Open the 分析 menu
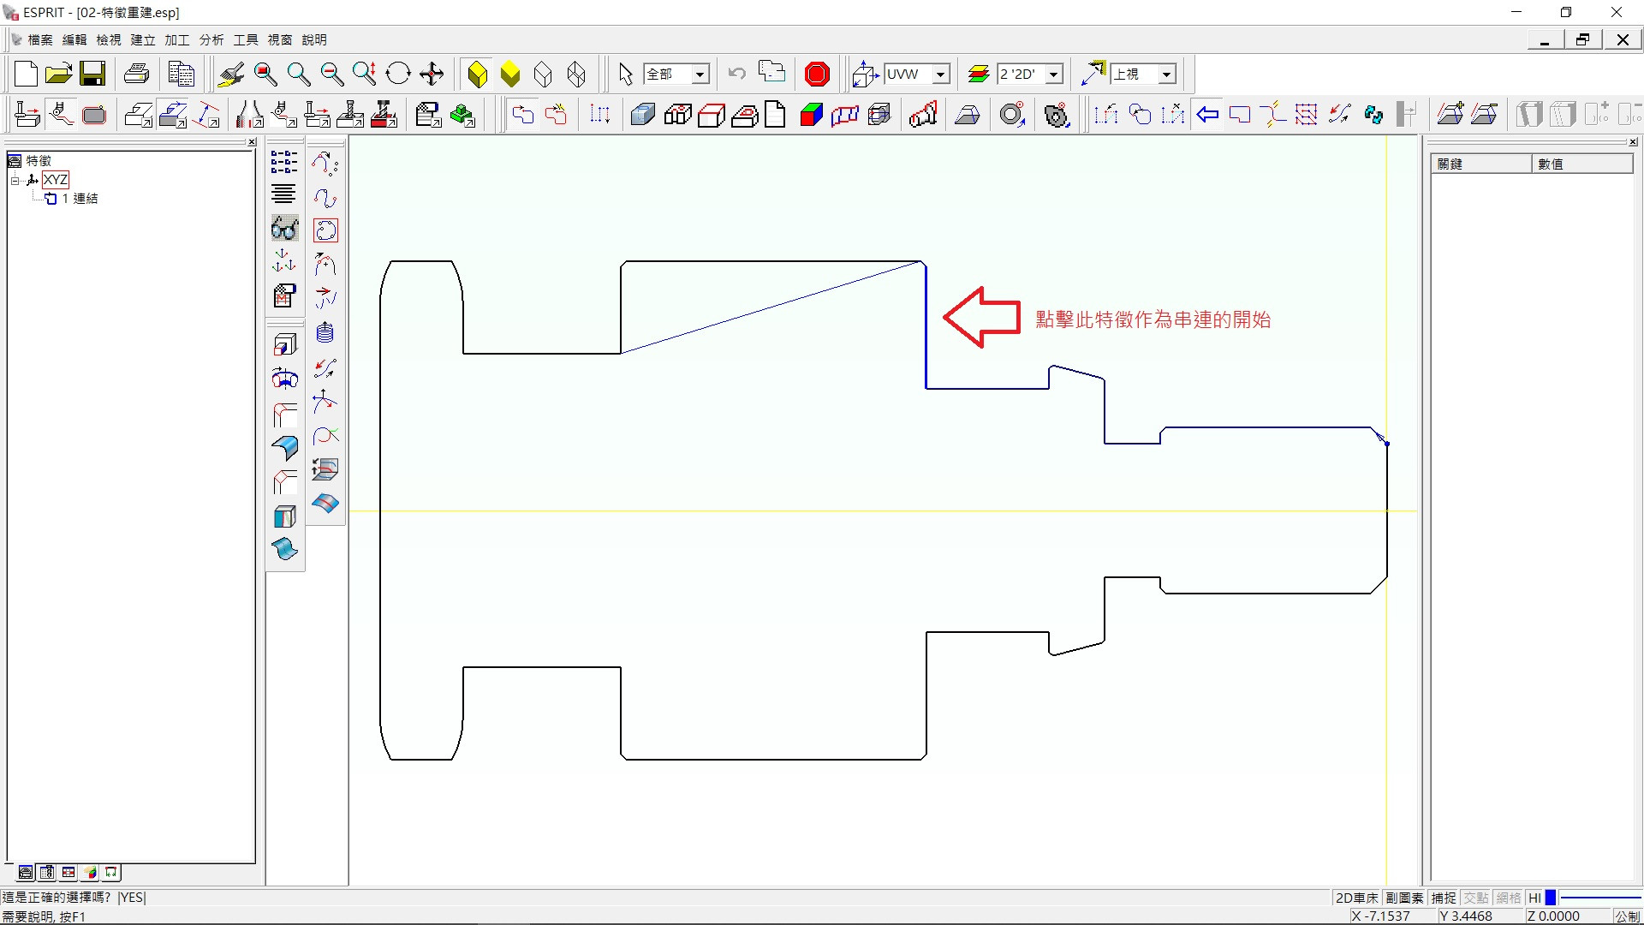 click(211, 40)
